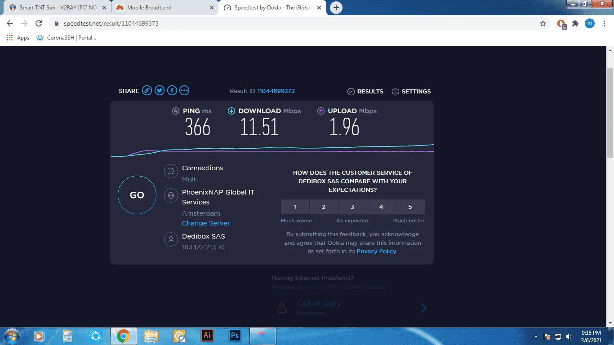Open a new browser tab

coord(336,8)
